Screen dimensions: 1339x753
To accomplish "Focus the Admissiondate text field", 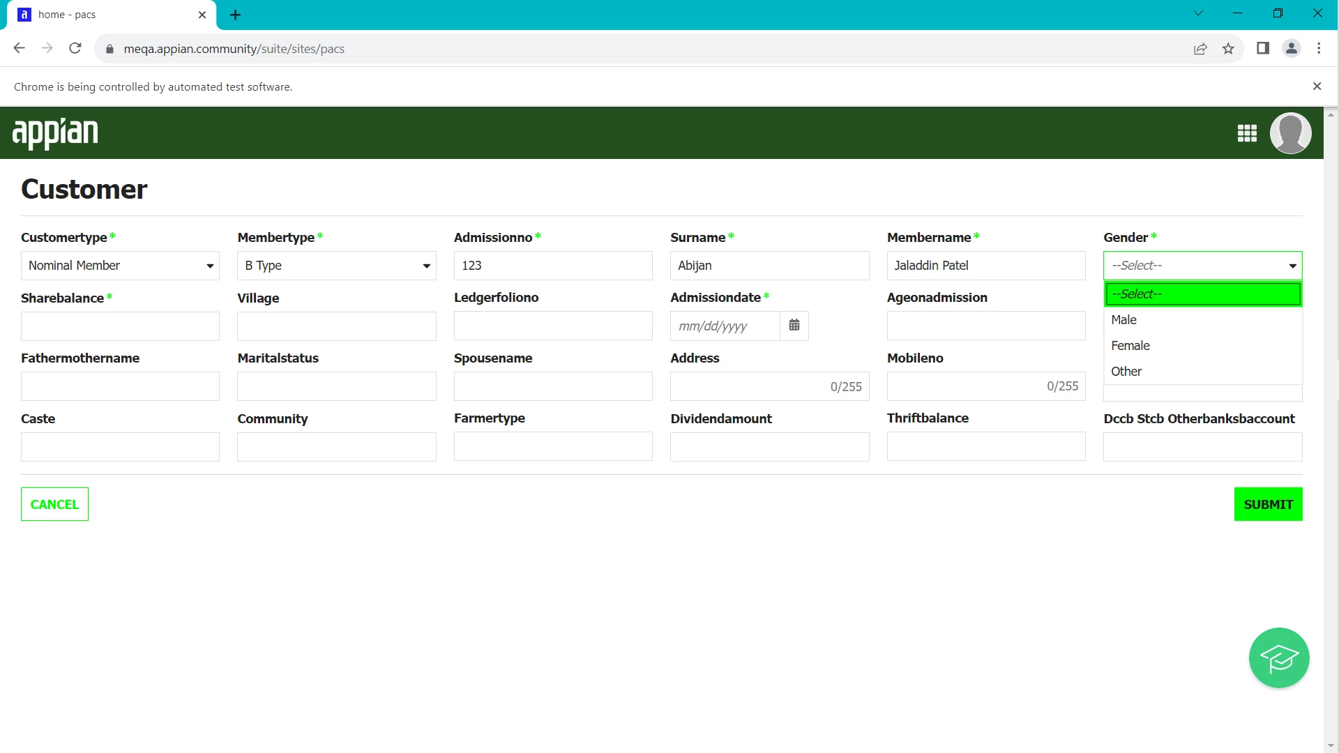I will 725,326.
